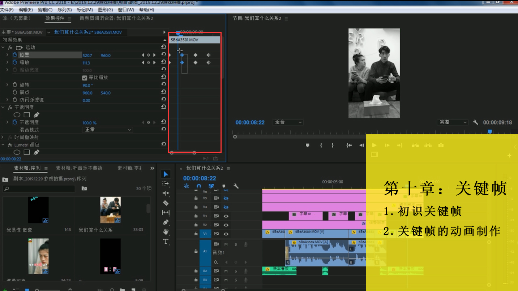Toggle lock on V2 track
The height and width of the screenshot is (291, 518).
coord(196,225)
